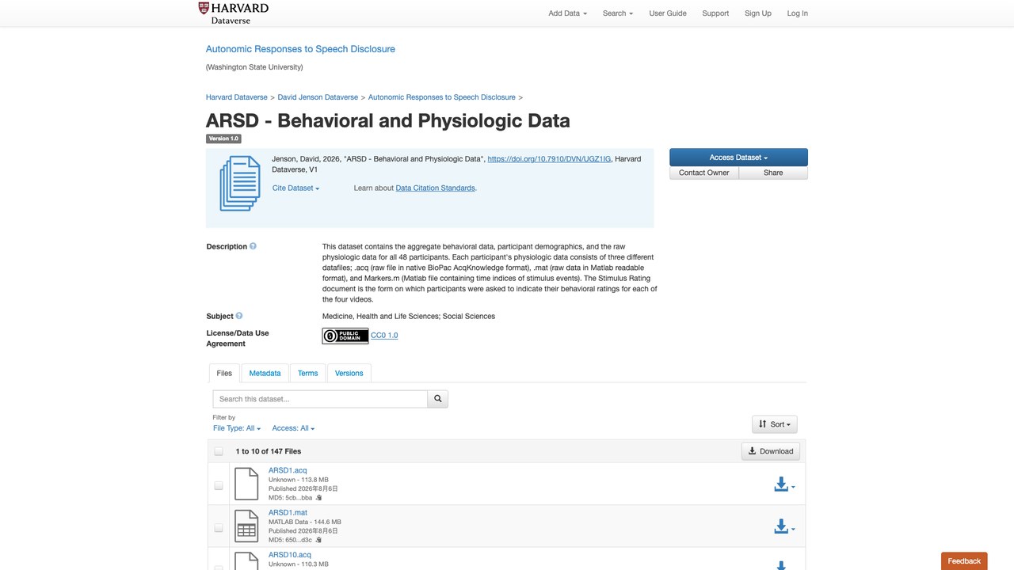Click the Subject help question icon
The image size is (1014, 570).
click(x=239, y=316)
